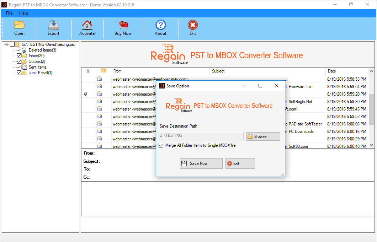Click the Deleted Items recycle bin icon
377x242 pixels.
(x=24, y=50)
